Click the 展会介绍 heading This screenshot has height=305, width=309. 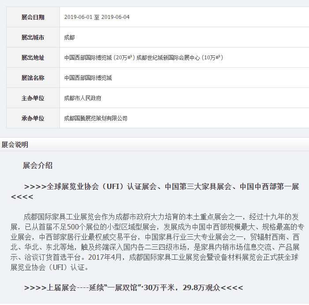[x=37, y=165]
